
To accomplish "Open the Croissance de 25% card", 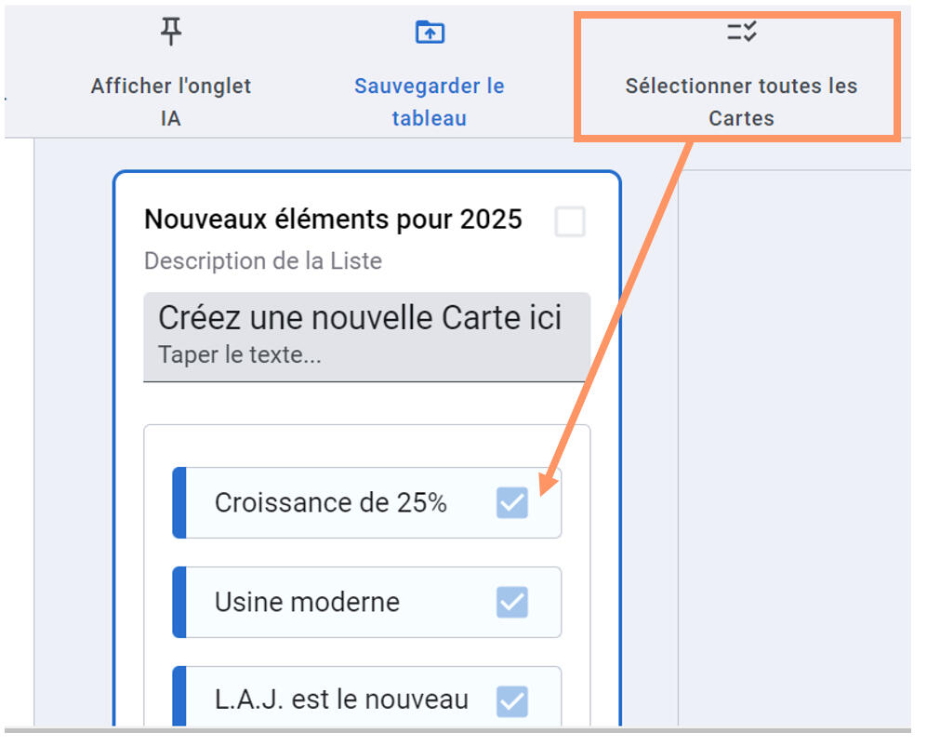I will 331,503.
